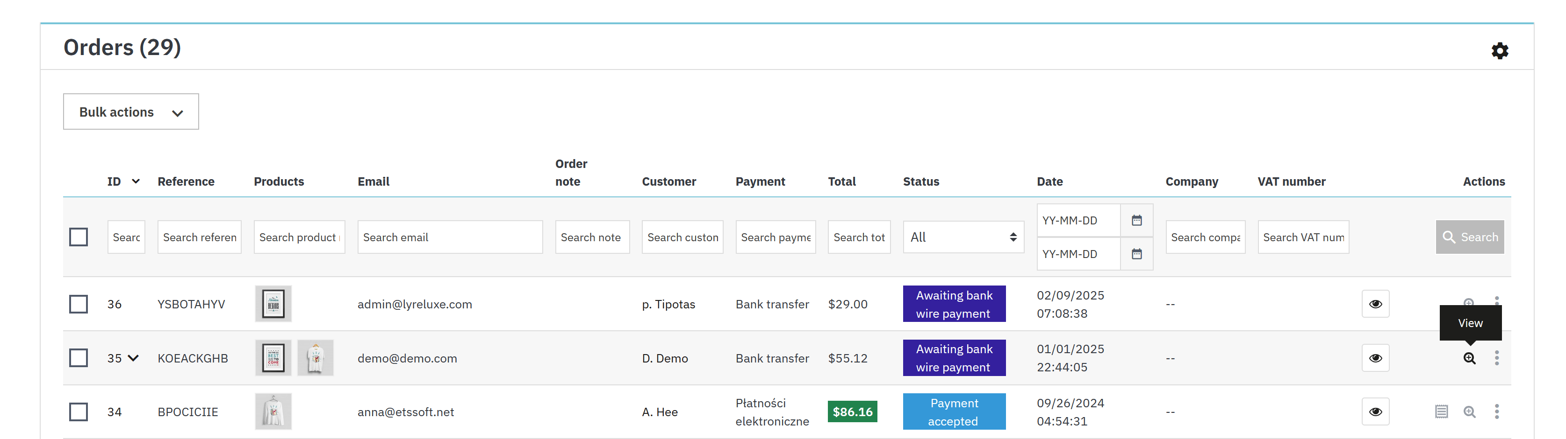Open the three-dot actions menu for order 35
The image size is (1566, 439).
coord(1497,358)
